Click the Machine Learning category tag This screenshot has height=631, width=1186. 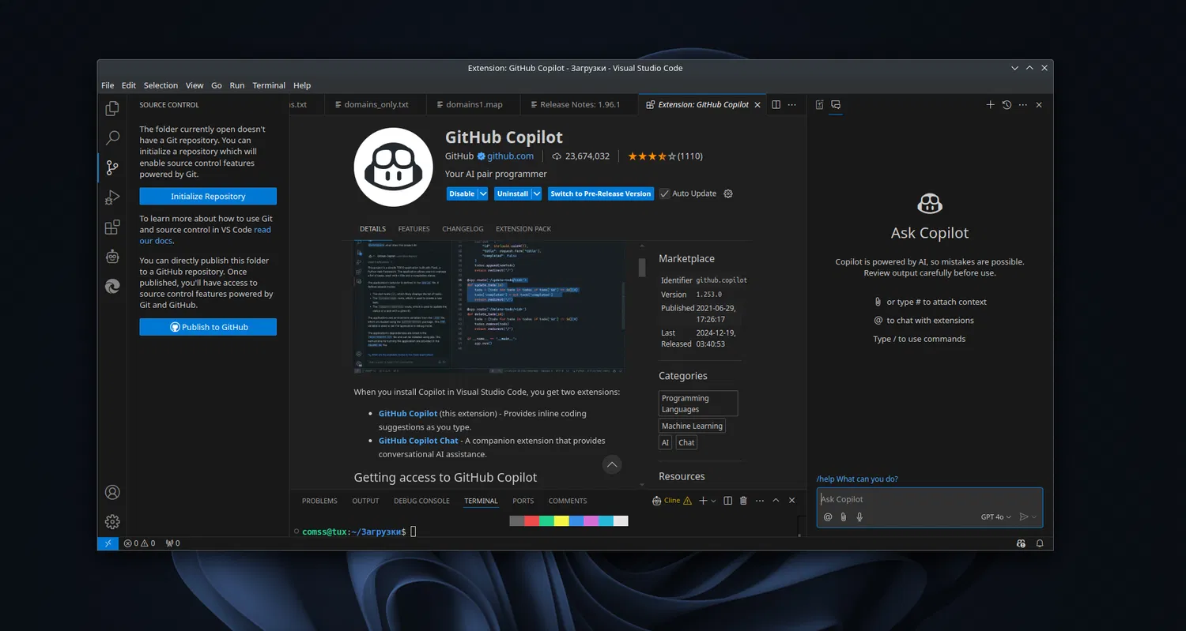tap(692, 426)
